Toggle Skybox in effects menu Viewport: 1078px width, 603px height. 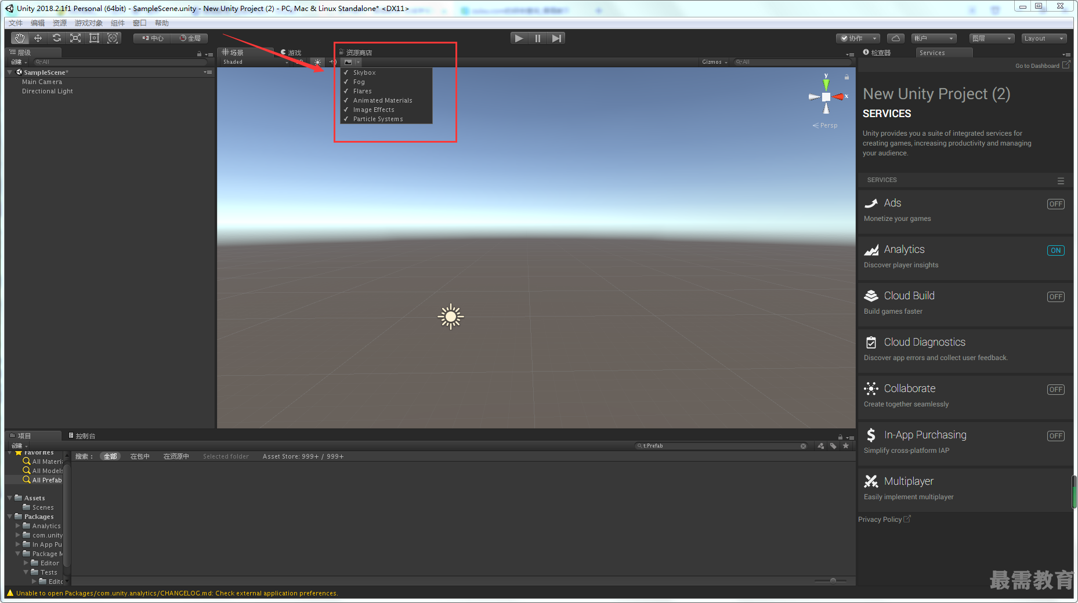click(x=386, y=72)
